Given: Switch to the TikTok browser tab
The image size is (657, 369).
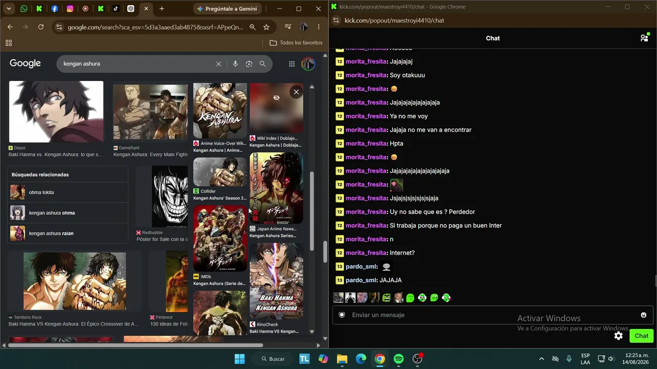Looking at the screenshot, I should coord(115,9).
